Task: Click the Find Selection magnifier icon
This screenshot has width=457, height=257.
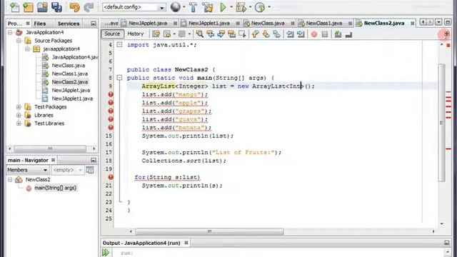Action: 200,34
